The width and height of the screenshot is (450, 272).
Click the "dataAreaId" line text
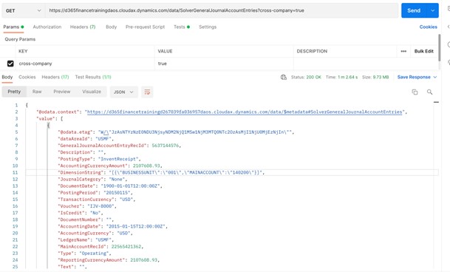86,139
